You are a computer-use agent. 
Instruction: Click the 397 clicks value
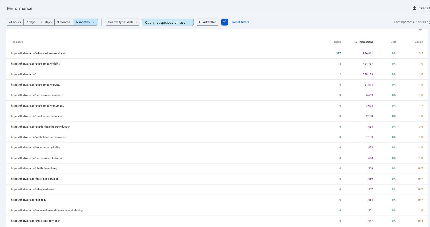click(x=339, y=53)
